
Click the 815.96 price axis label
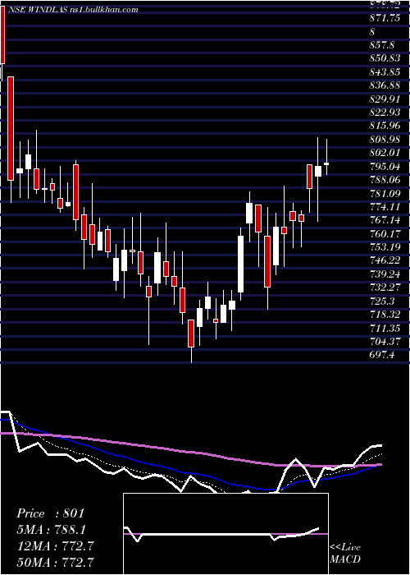pos(385,126)
